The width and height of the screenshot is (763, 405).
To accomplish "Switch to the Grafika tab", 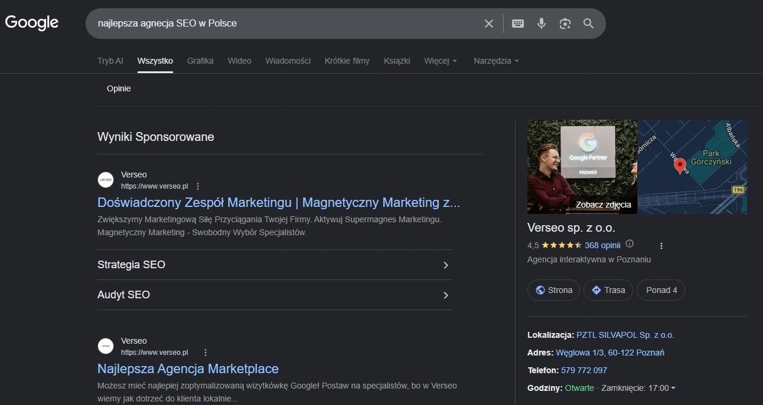I will (200, 61).
